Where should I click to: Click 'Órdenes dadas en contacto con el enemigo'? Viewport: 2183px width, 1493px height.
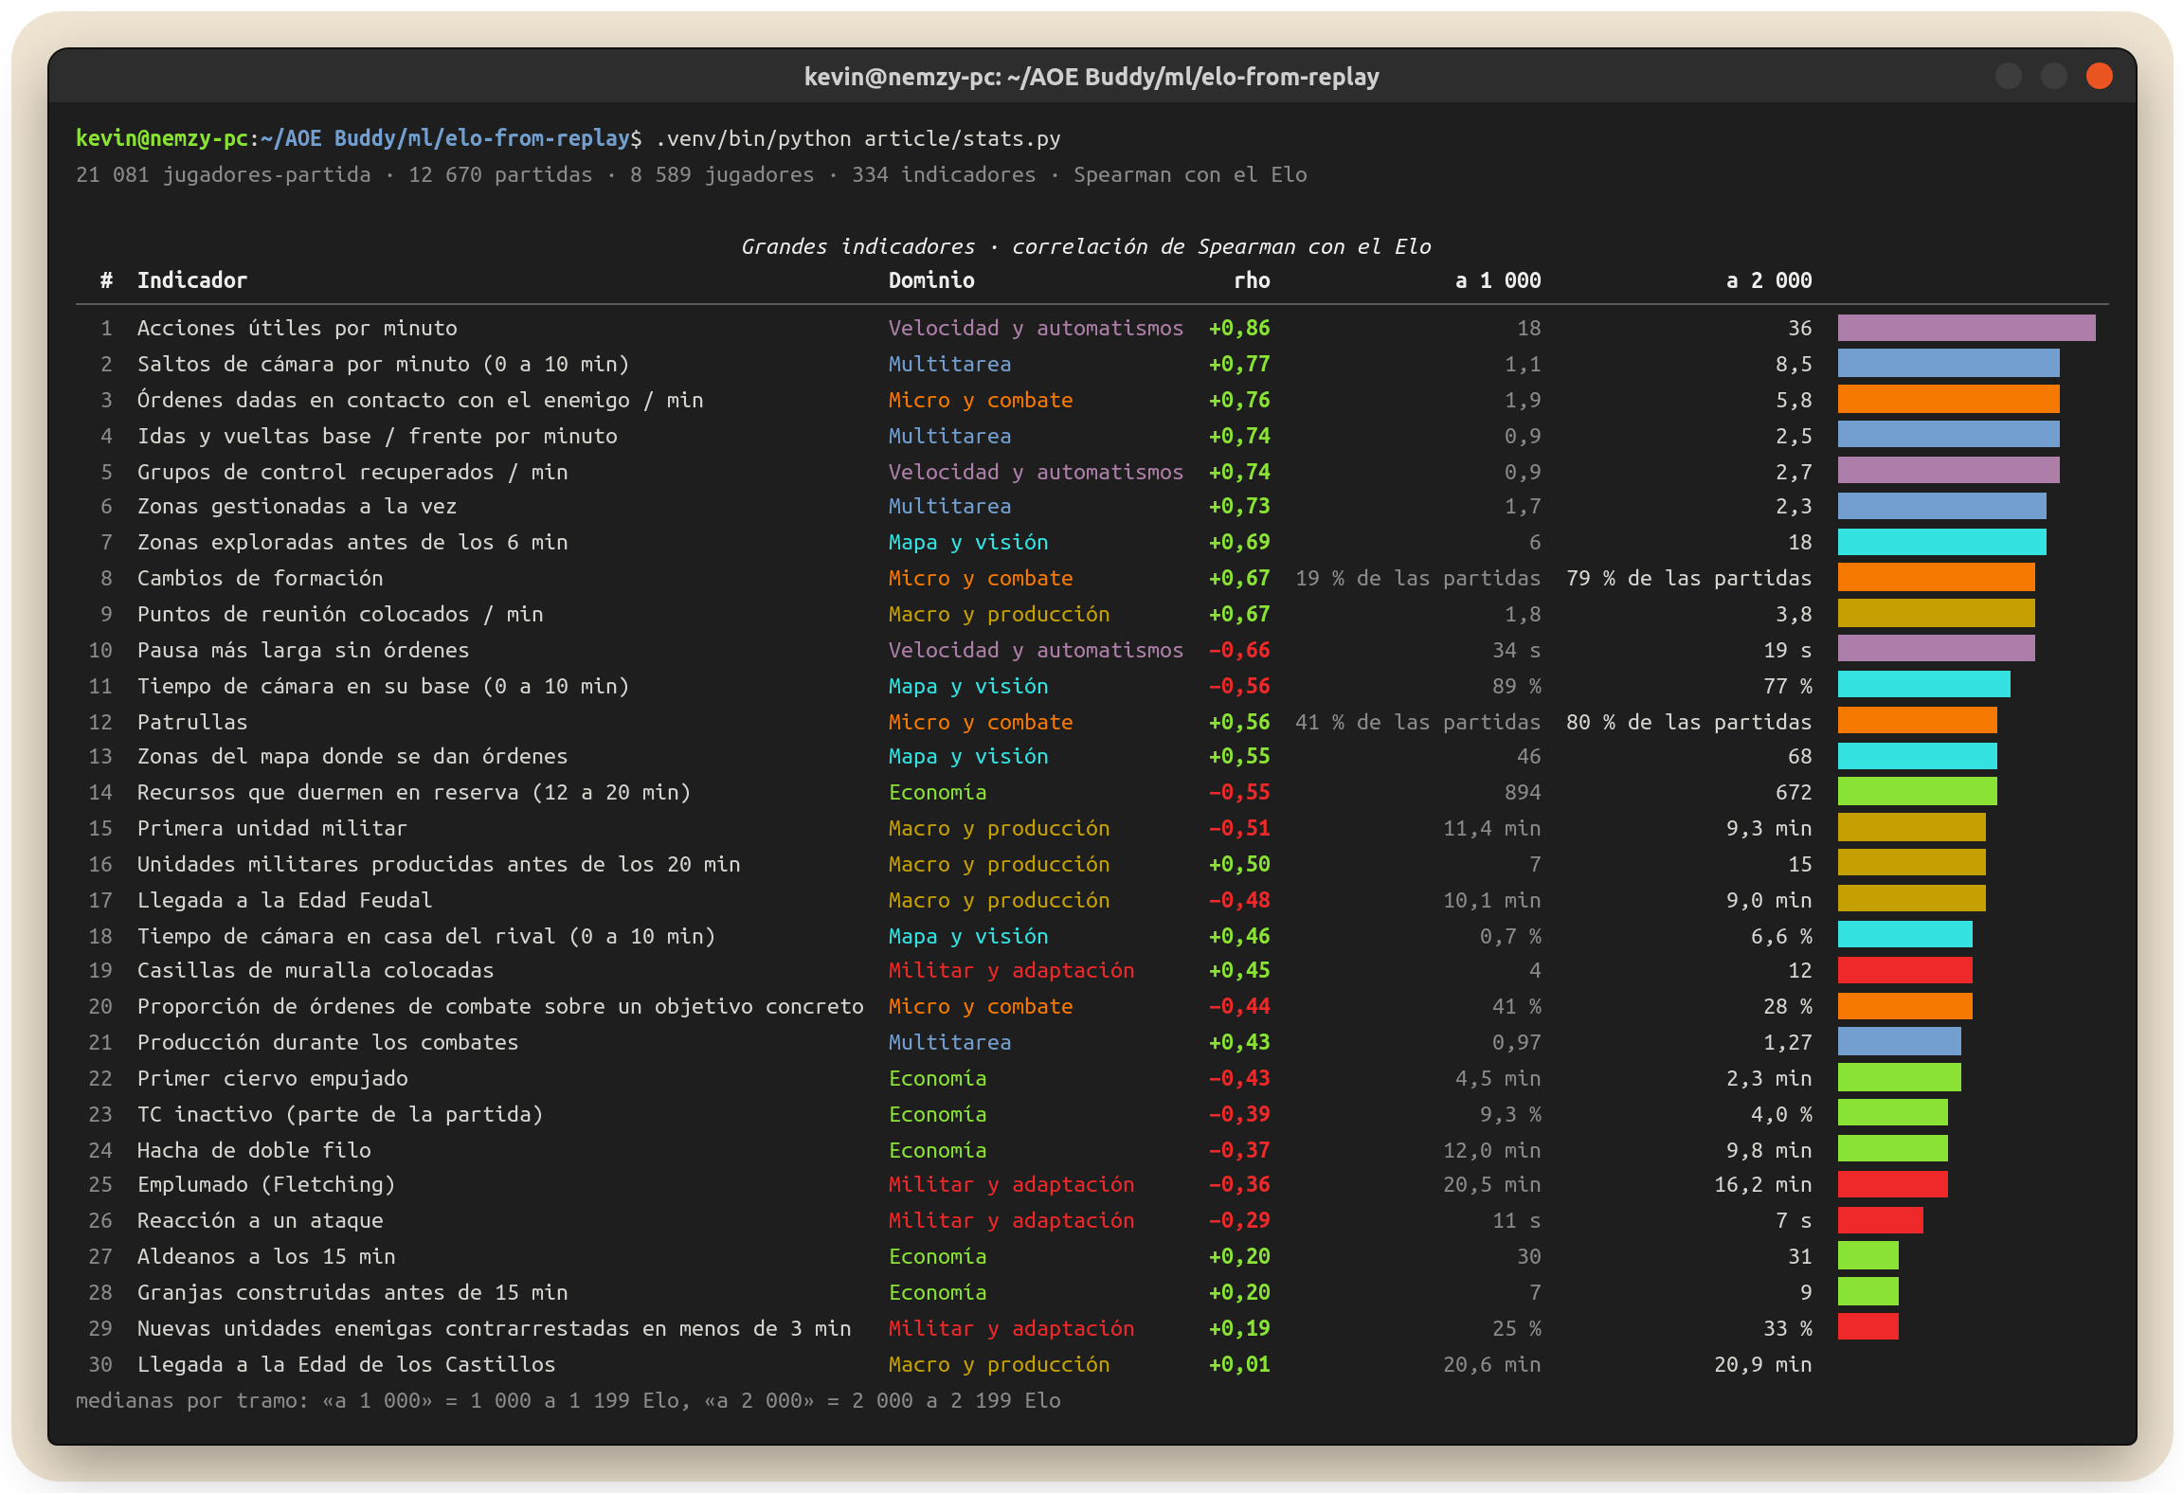(x=384, y=400)
